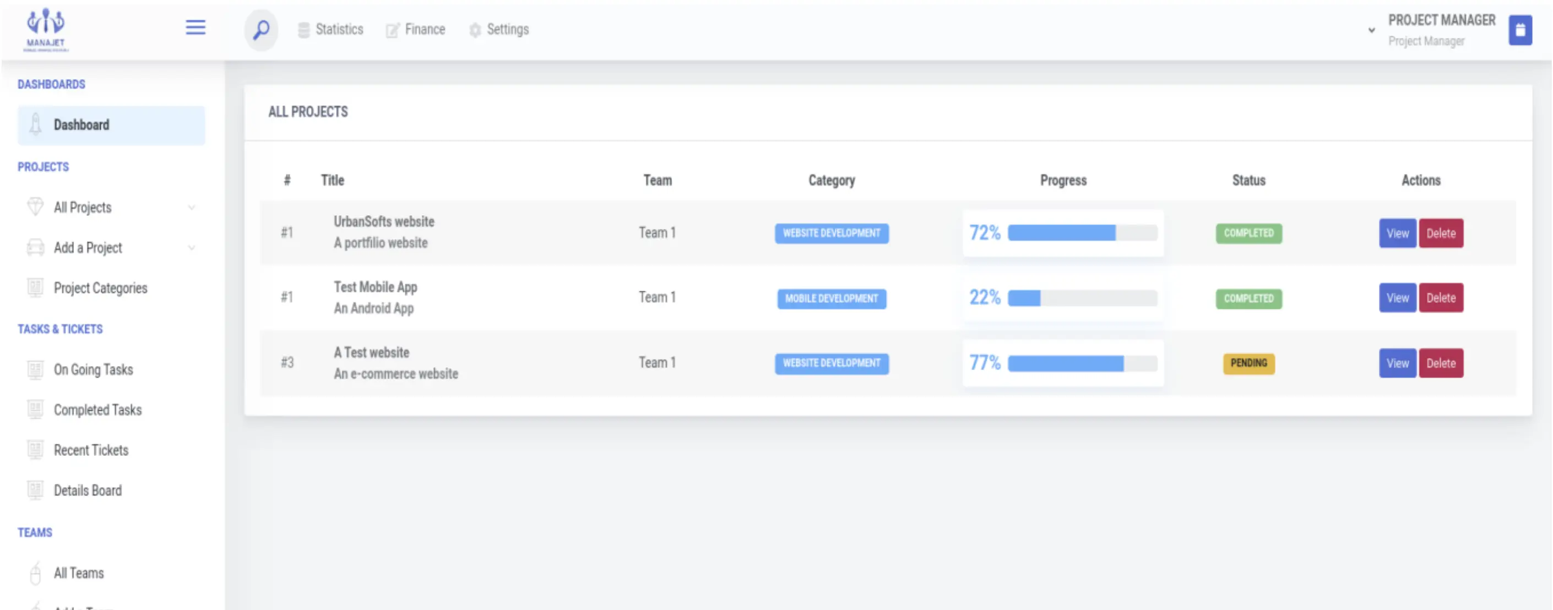Screen dimensions: 1553x610
Task: Go to Dashboard in sidebar
Action: pyautogui.click(x=112, y=126)
